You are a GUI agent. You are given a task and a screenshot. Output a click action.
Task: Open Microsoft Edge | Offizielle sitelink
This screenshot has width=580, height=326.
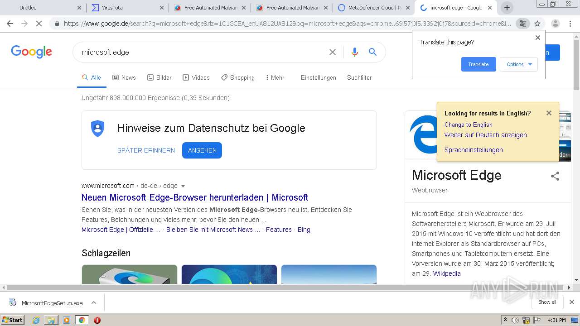pos(121,230)
